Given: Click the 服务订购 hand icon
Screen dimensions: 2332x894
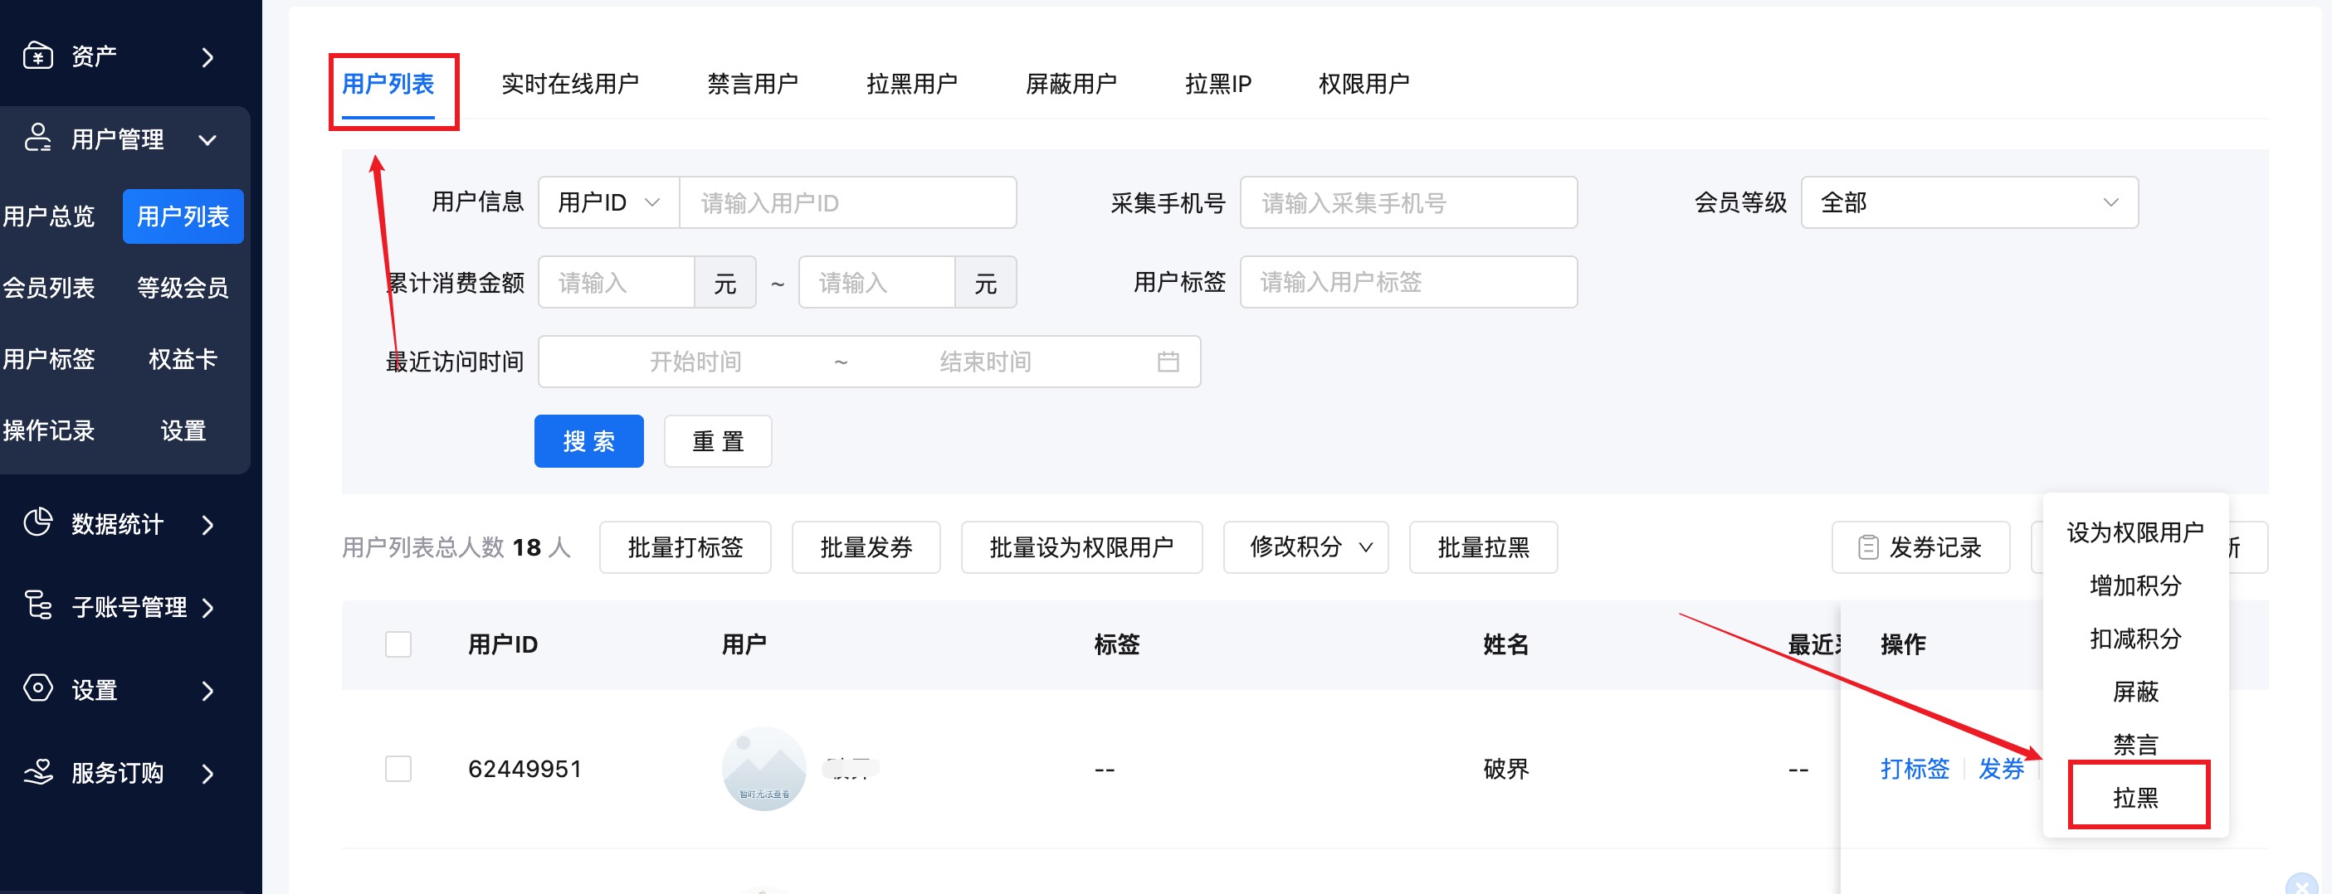Looking at the screenshot, I should click(38, 772).
